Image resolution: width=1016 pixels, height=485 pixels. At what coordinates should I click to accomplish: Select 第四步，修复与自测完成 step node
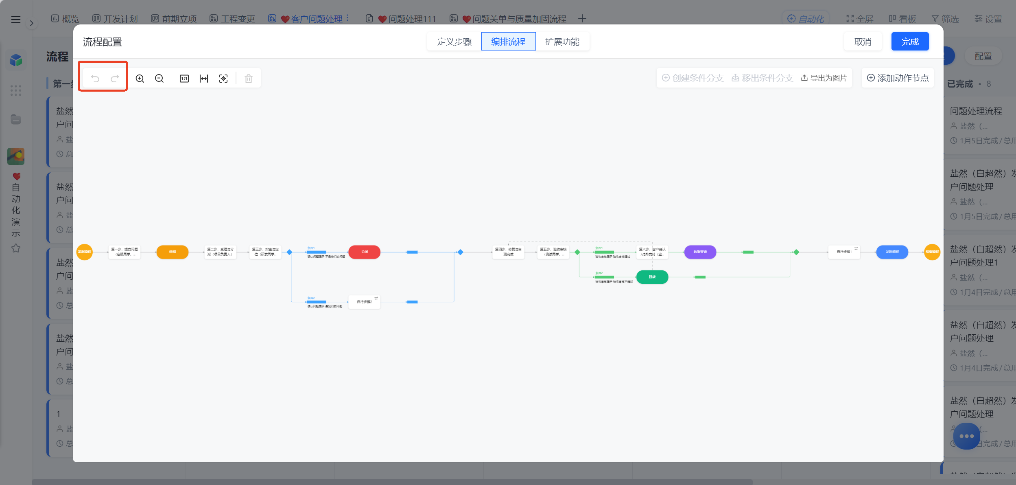pos(508,252)
